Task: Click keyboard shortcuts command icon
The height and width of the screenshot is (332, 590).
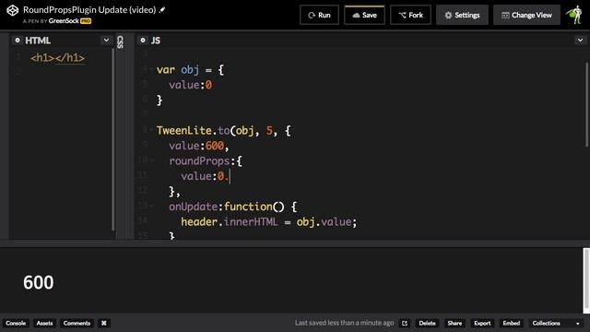Action: click(x=104, y=323)
